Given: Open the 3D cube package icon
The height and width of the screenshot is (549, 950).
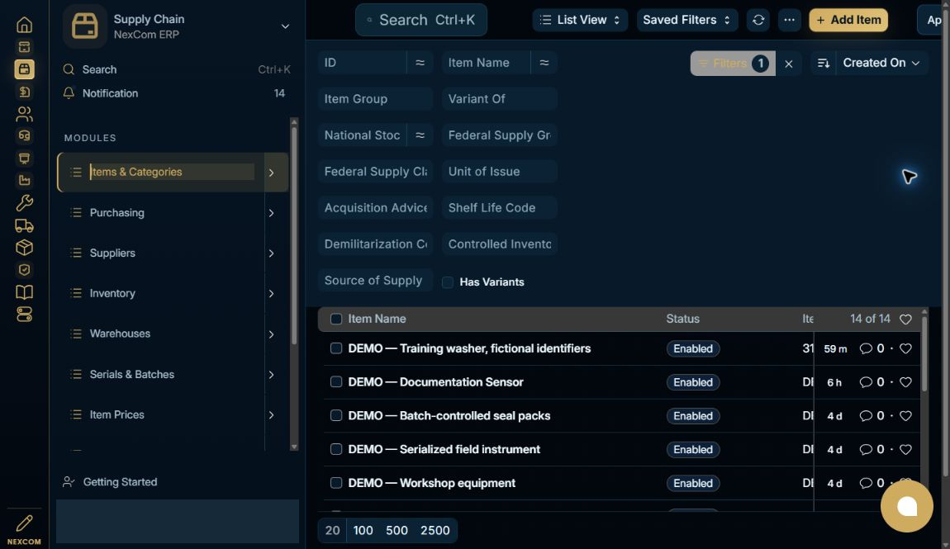Looking at the screenshot, I should click(24, 247).
